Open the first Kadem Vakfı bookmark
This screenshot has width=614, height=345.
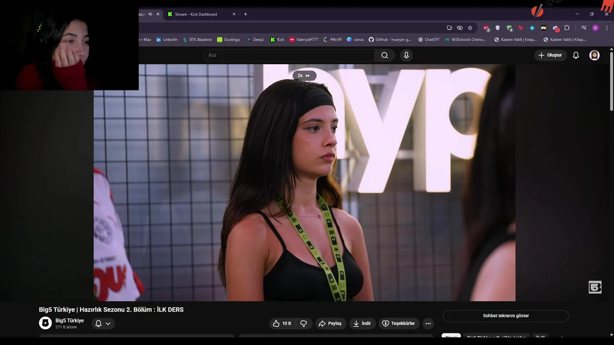tap(515, 40)
